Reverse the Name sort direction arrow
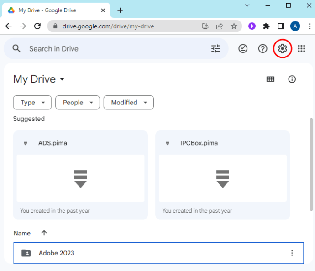315x271 pixels. point(44,233)
